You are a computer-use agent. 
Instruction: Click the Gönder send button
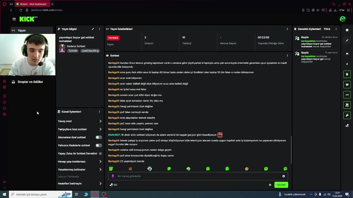point(281,185)
